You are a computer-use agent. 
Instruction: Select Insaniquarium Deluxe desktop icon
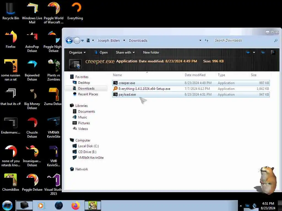tap(32, 156)
